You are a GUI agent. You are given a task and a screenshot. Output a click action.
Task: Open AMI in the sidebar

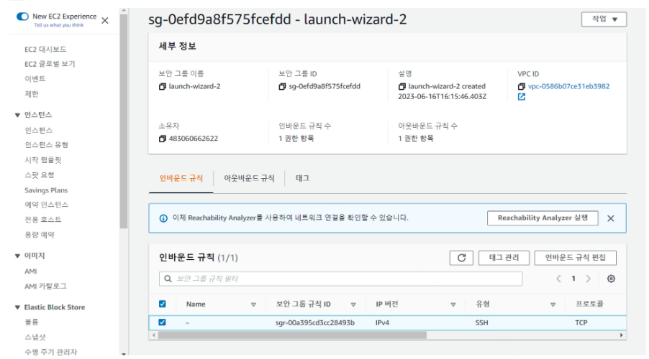click(31, 271)
